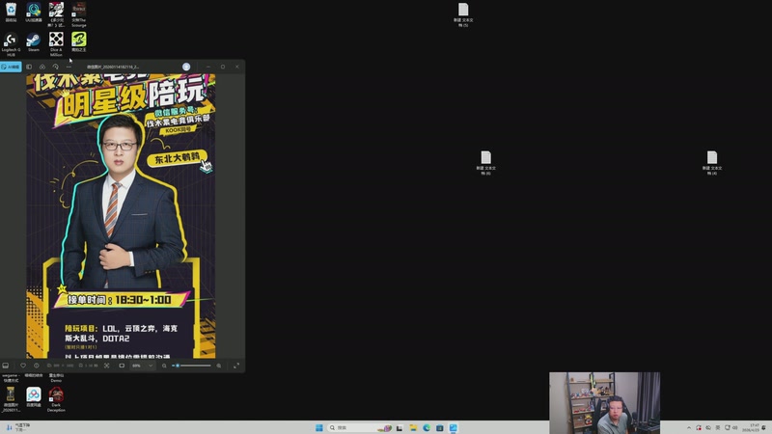Click the AI edit button in photo viewer
Screen dimensions: 772x434
point(11,67)
